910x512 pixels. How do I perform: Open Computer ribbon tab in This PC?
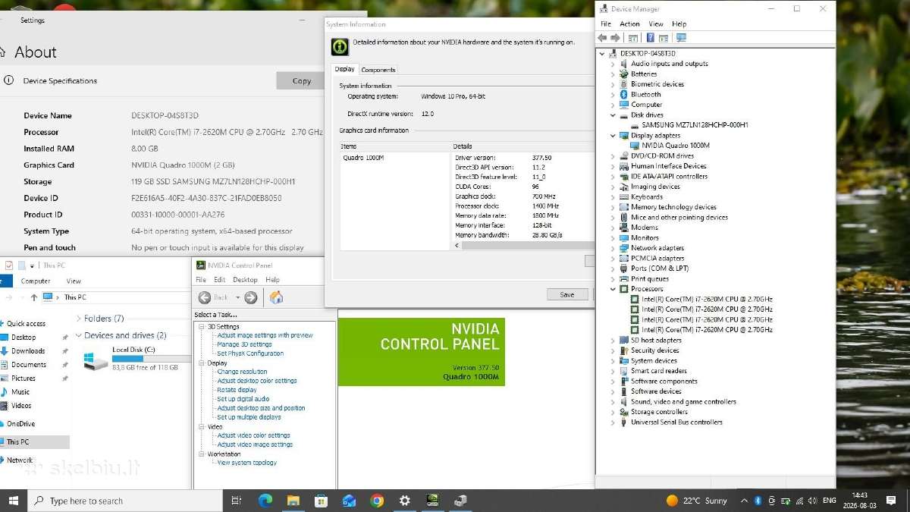tap(36, 281)
